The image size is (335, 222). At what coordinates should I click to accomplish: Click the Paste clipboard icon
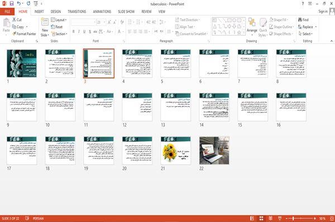(x=6, y=23)
